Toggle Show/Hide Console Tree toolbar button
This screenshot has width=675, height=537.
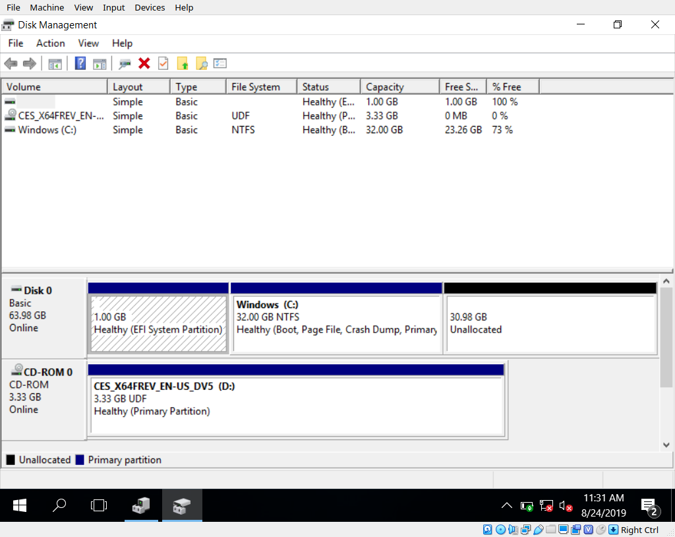55,63
